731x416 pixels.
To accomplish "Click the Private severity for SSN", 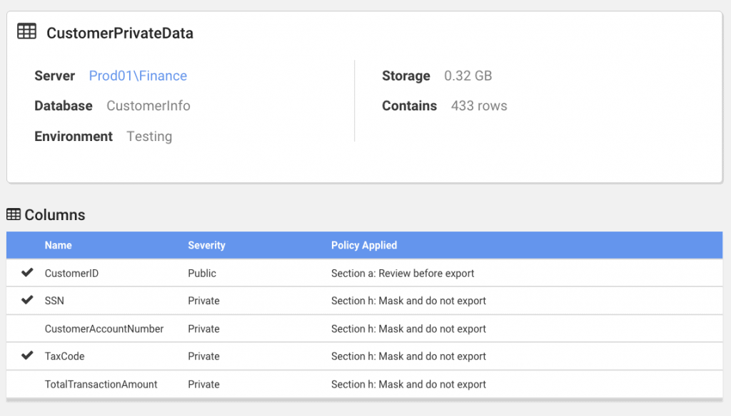I will [x=203, y=301].
